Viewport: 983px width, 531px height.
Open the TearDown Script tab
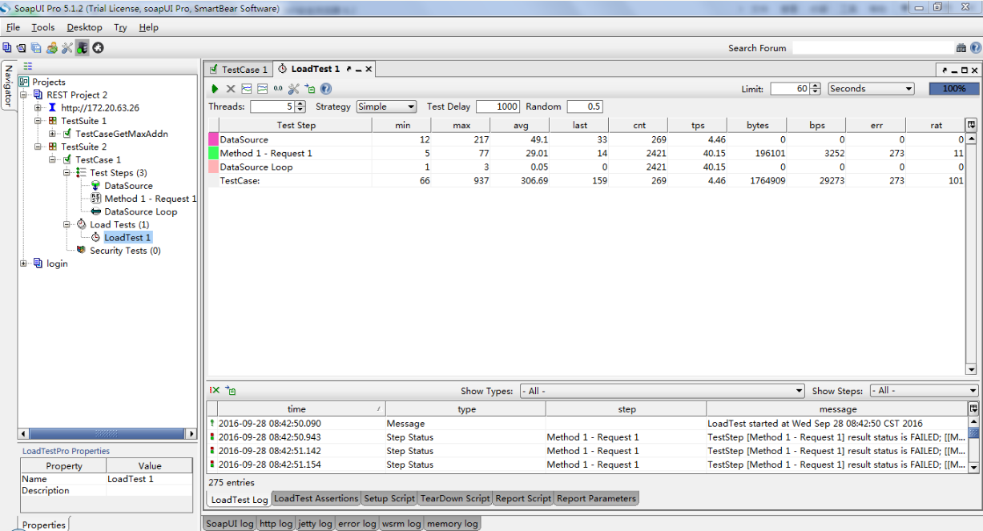[x=454, y=498]
